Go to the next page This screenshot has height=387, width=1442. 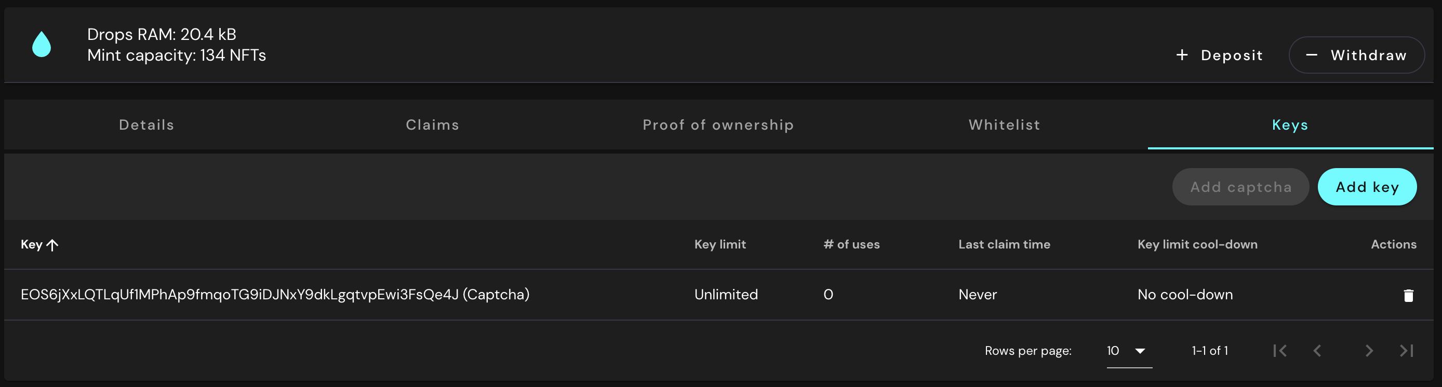[1369, 351]
